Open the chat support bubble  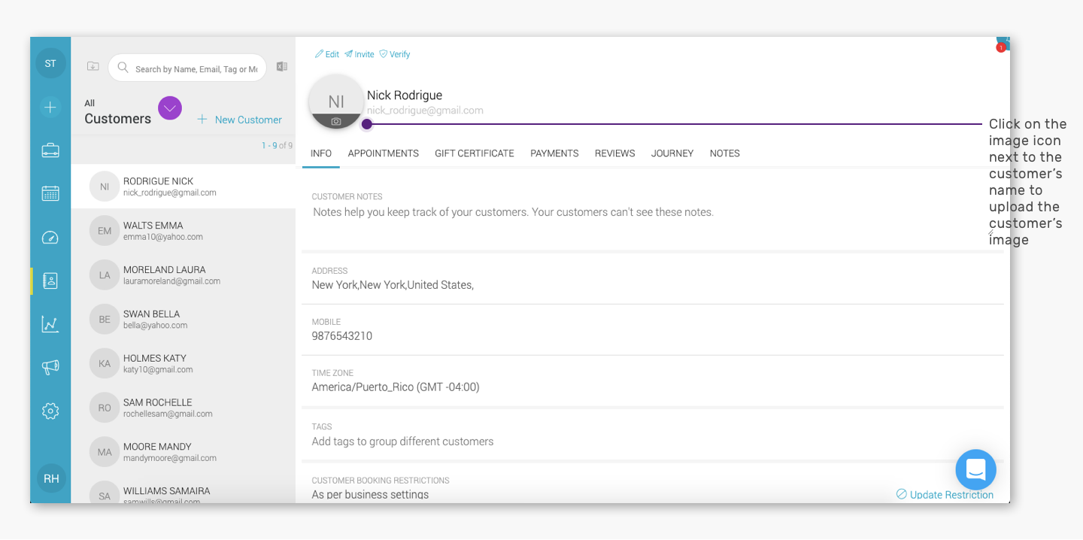pos(975,470)
